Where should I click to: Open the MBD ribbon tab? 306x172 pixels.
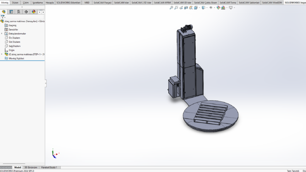coord(87,3)
